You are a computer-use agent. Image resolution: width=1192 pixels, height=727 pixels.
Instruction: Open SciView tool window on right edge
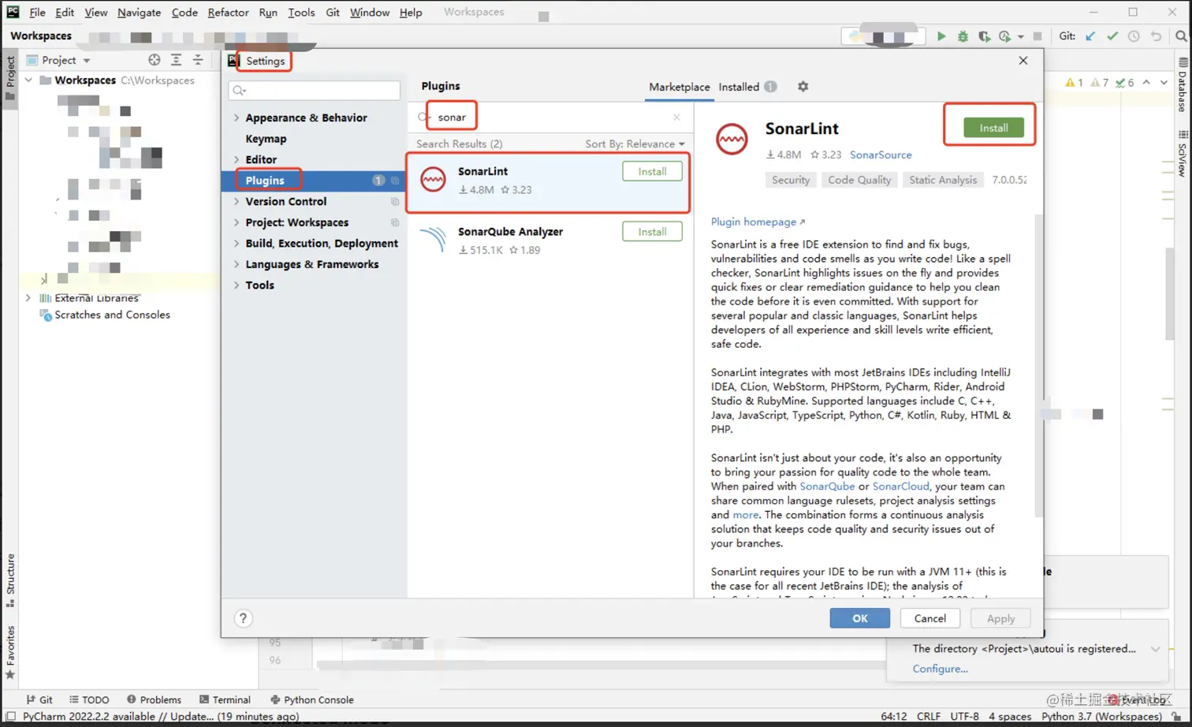1183,154
